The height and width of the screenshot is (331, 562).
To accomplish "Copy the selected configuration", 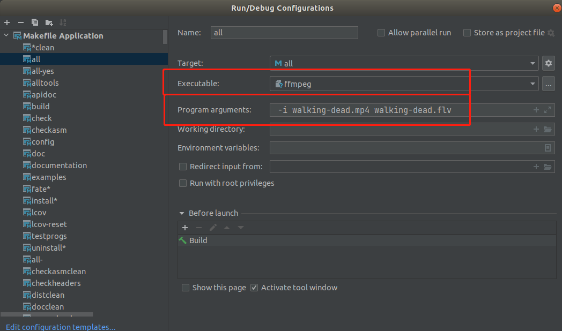I will coord(35,22).
